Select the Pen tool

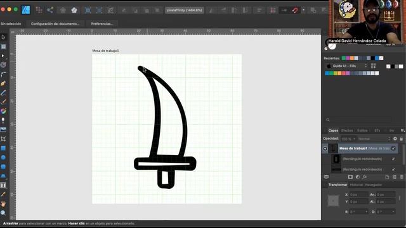click(3, 84)
